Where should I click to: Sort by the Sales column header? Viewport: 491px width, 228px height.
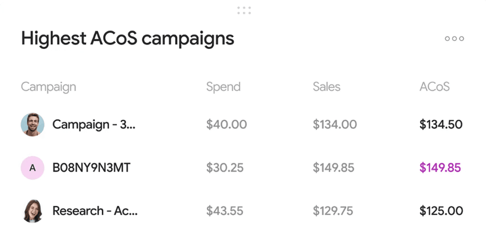(x=326, y=87)
